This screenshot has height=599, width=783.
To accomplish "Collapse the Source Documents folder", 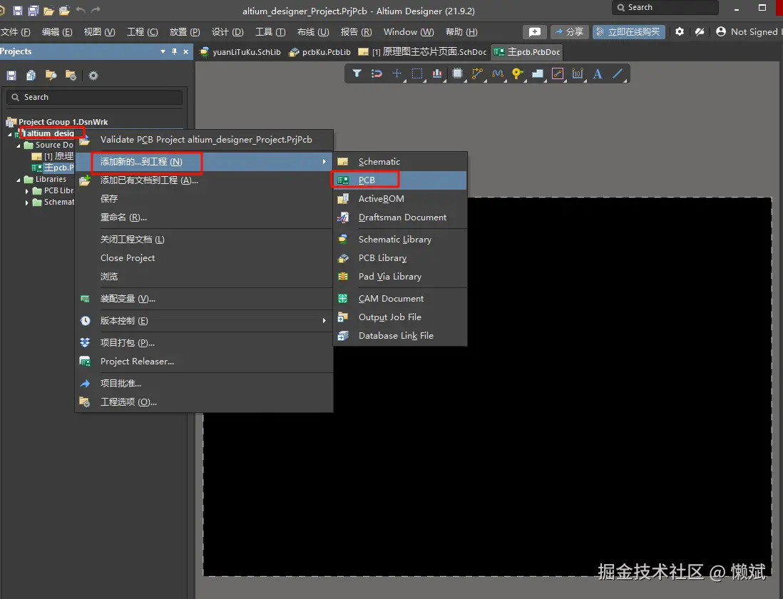I will click(19, 145).
